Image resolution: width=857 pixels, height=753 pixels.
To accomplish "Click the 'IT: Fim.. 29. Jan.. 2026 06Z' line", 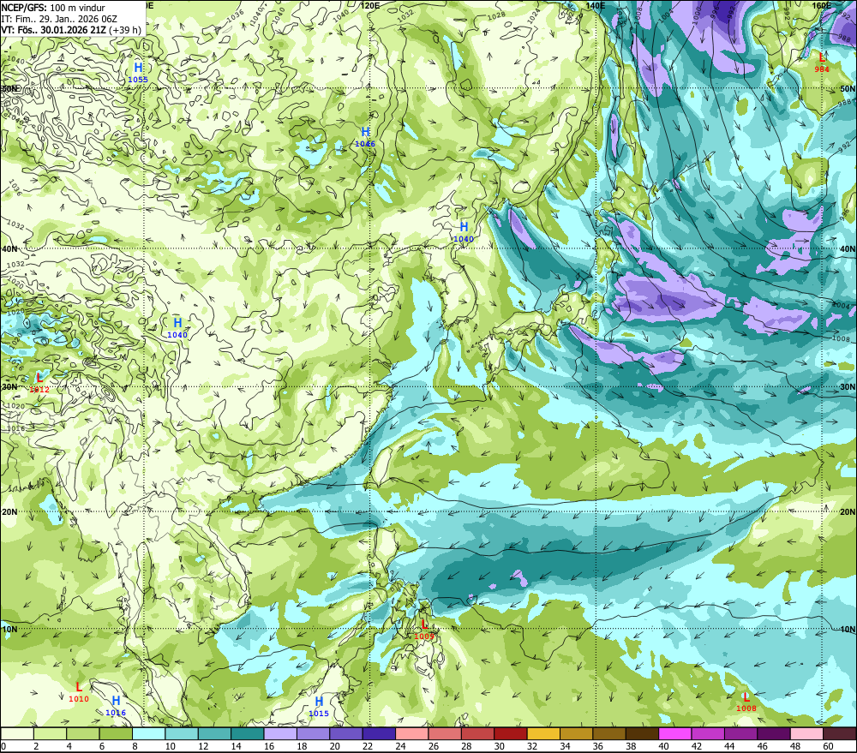I will [x=59, y=19].
